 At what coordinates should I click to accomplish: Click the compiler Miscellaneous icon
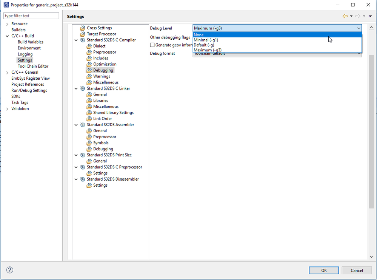coord(89,82)
